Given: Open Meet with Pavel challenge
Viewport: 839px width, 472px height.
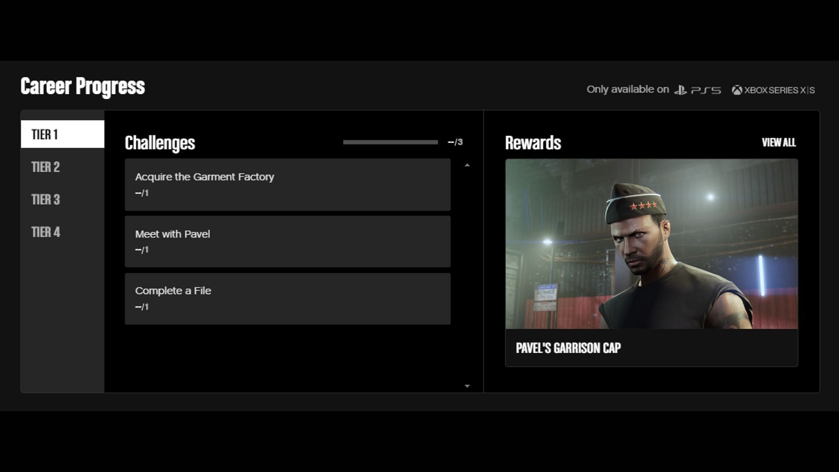Looking at the screenshot, I should point(287,241).
